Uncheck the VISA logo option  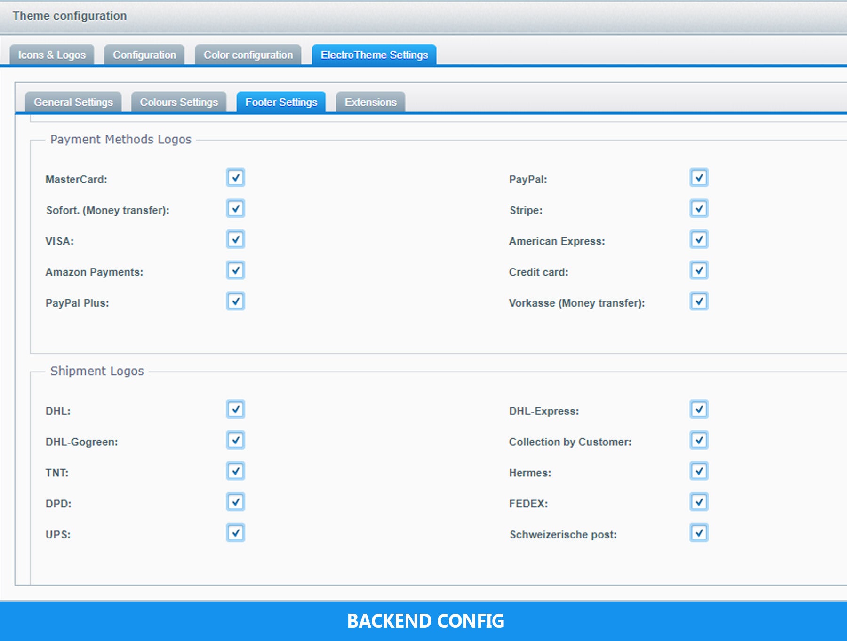coord(235,240)
